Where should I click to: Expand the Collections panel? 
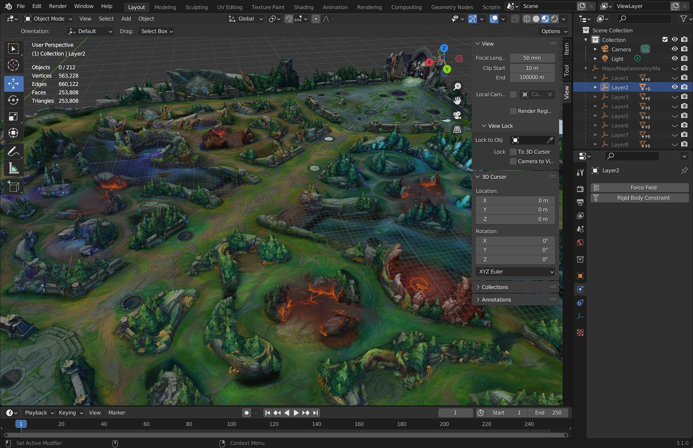pyautogui.click(x=495, y=287)
